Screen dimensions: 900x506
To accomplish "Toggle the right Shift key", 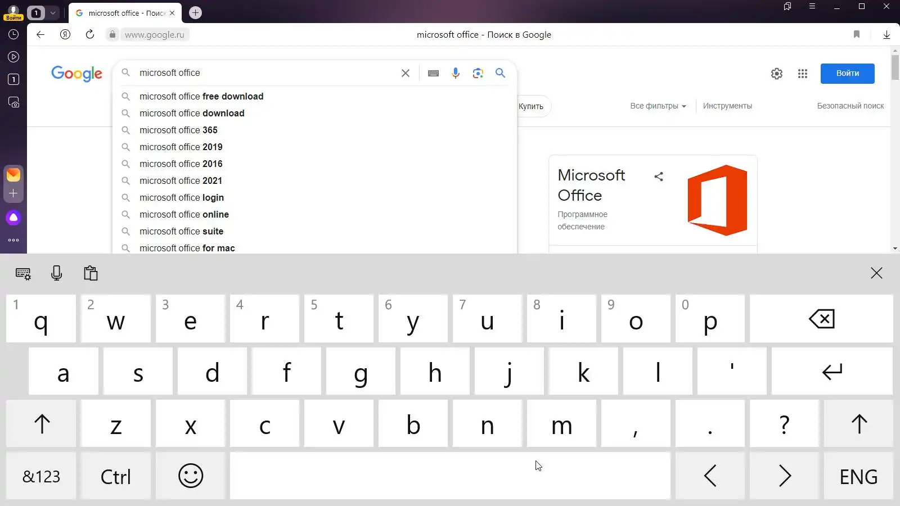I will tap(858, 424).
